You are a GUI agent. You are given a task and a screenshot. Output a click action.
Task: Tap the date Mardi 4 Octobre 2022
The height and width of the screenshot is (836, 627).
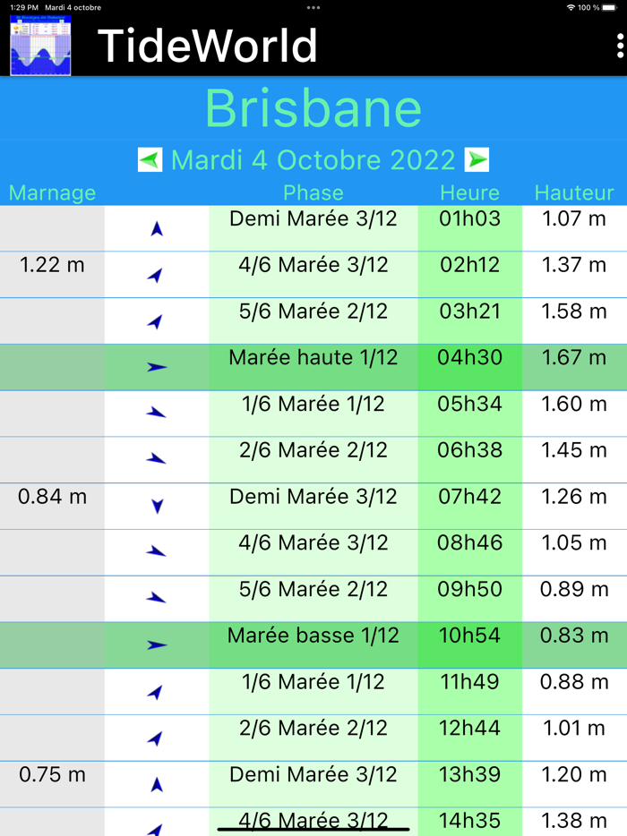click(x=313, y=160)
